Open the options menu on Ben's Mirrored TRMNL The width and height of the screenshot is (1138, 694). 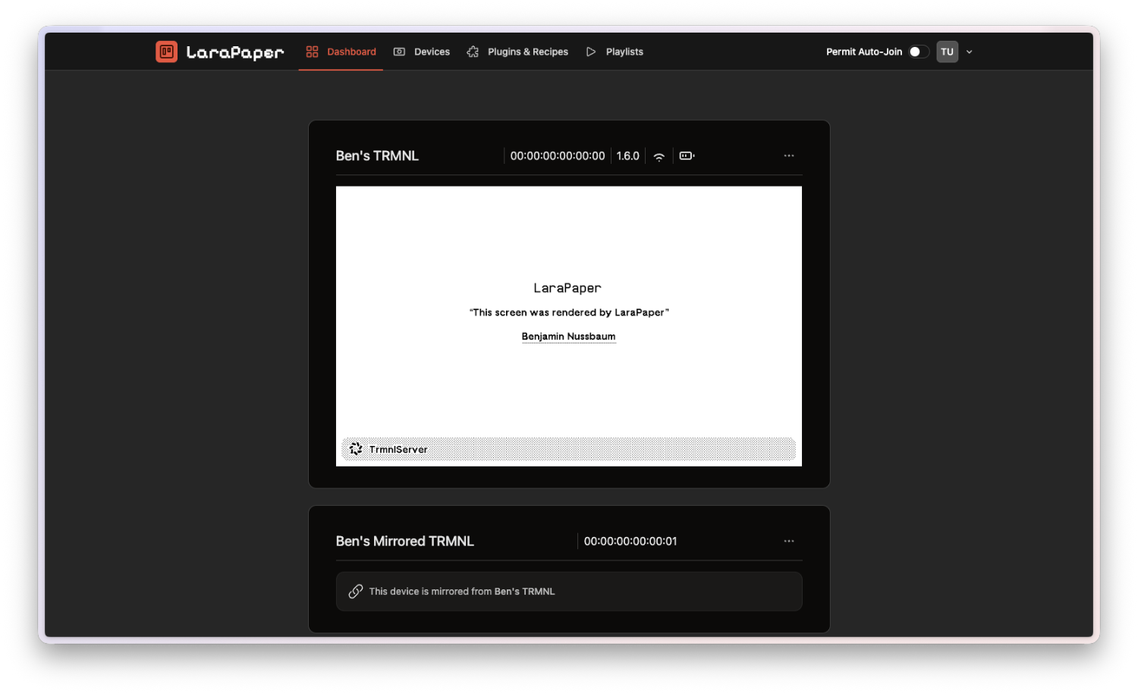tap(788, 541)
